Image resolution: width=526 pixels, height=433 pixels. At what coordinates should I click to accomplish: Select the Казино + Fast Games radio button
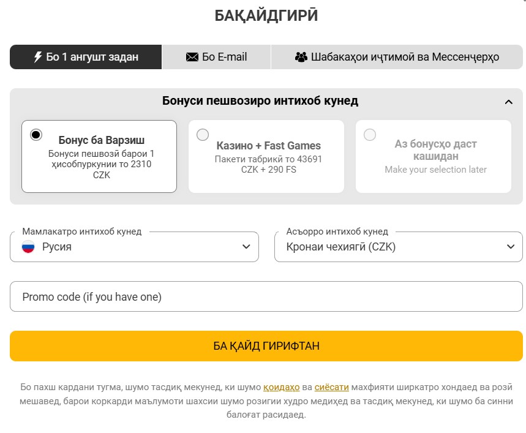[x=202, y=136]
